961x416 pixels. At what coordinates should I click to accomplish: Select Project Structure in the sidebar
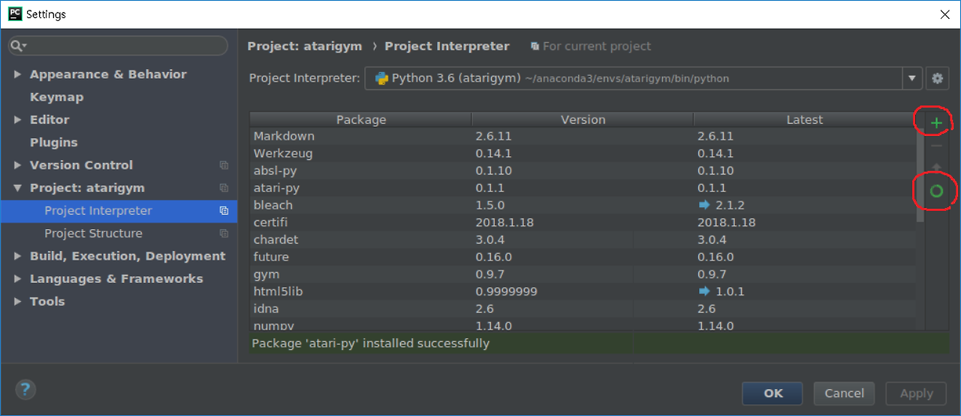pyautogui.click(x=93, y=234)
